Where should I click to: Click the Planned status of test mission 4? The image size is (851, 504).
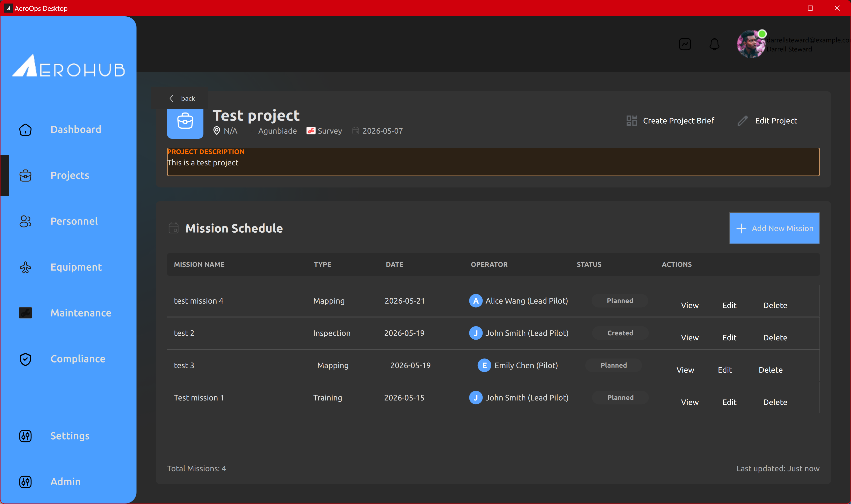[x=620, y=301]
